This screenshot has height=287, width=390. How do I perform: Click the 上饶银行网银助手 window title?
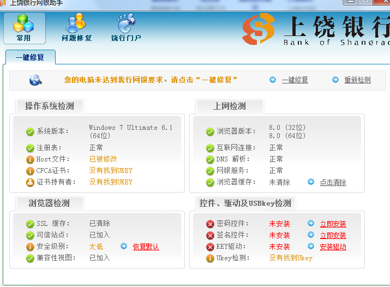(37, 3)
